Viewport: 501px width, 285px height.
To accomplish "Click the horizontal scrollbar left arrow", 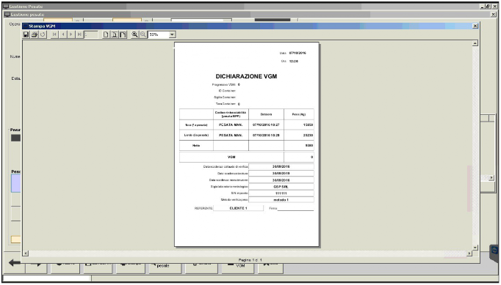I will coord(26,253).
